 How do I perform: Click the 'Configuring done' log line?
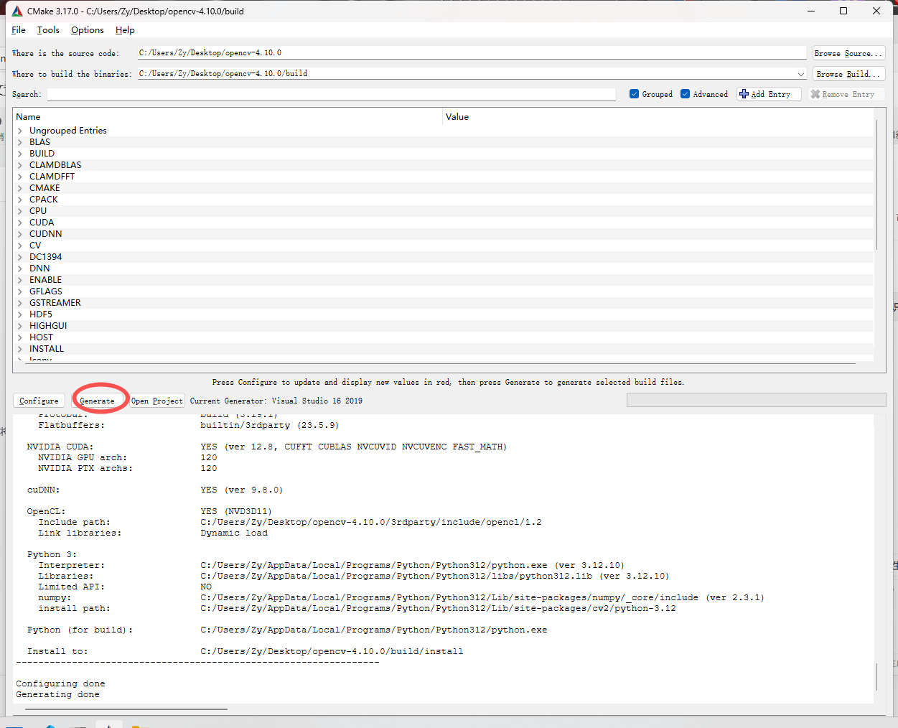(x=60, y=684)
